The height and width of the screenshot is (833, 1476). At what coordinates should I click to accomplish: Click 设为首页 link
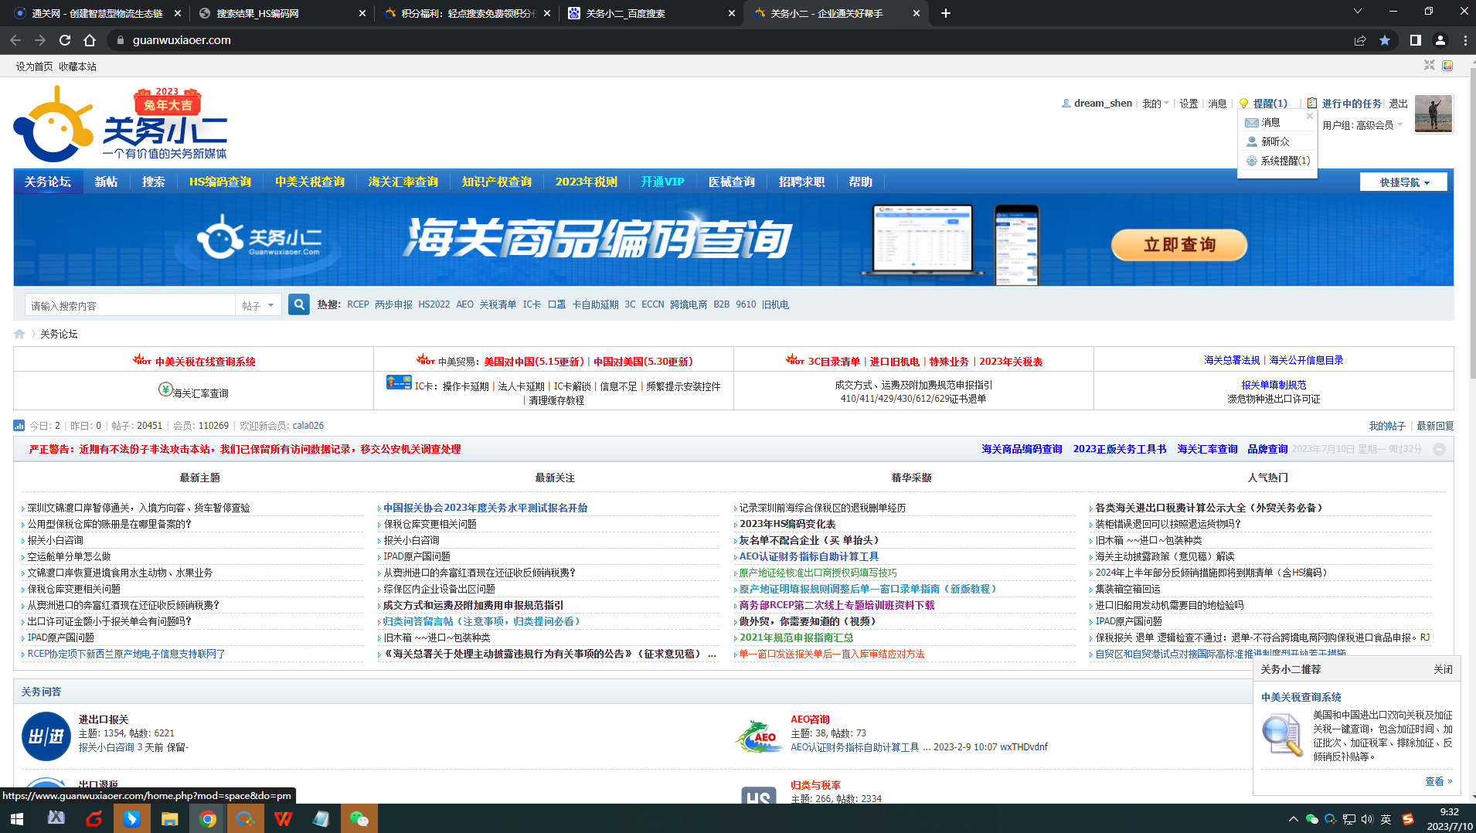click(x=34, y=66)
